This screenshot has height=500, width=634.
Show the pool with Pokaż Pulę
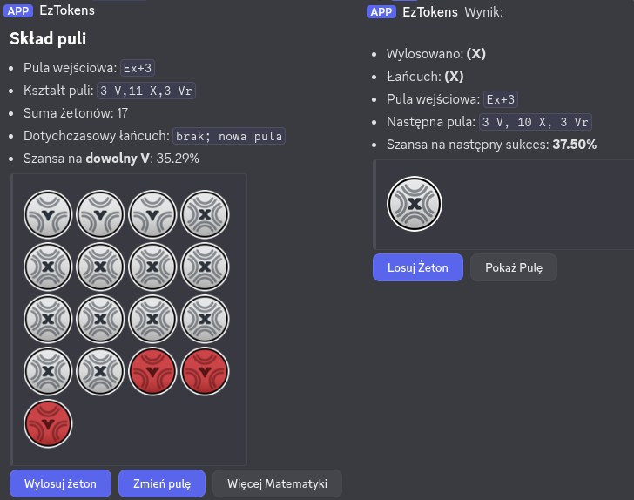point(513,267)
